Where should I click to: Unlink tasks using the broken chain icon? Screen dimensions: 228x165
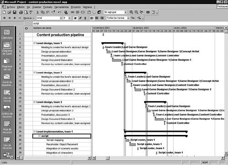click(x=78, y=12)
